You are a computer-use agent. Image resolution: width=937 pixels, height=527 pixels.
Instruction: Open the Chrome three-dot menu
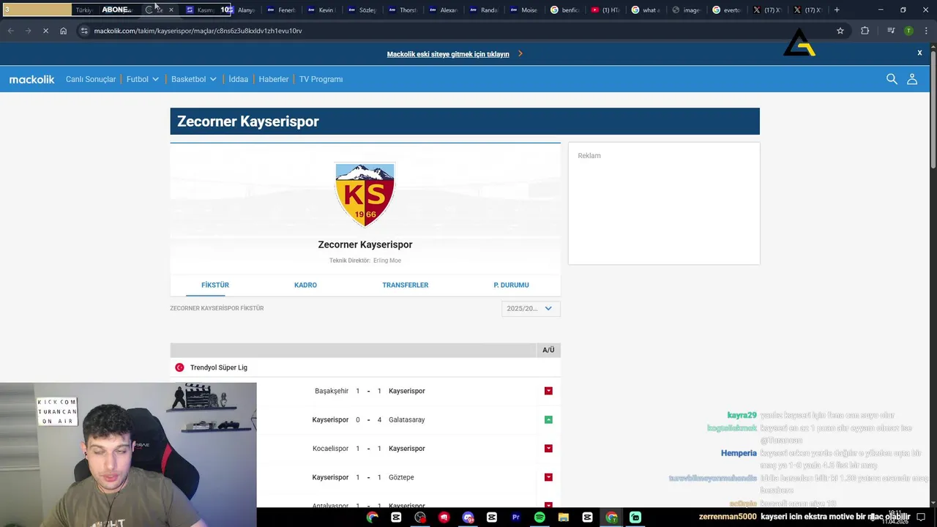pyautogui.click(x=927, y=31)
